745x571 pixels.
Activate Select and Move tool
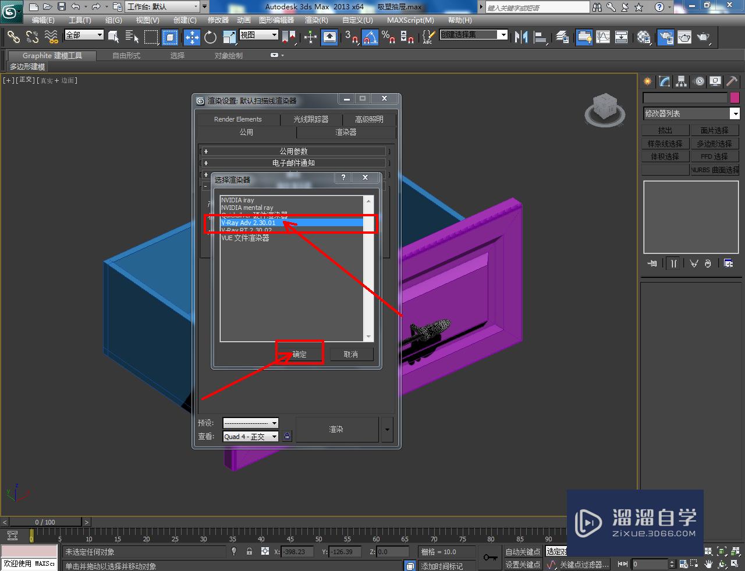point(191,37)
